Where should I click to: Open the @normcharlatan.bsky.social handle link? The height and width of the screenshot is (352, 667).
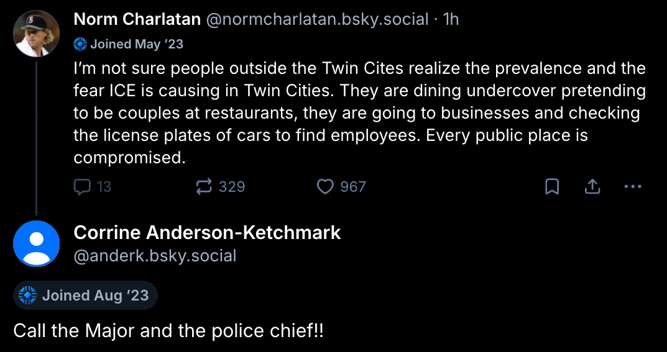pos(317,19)
